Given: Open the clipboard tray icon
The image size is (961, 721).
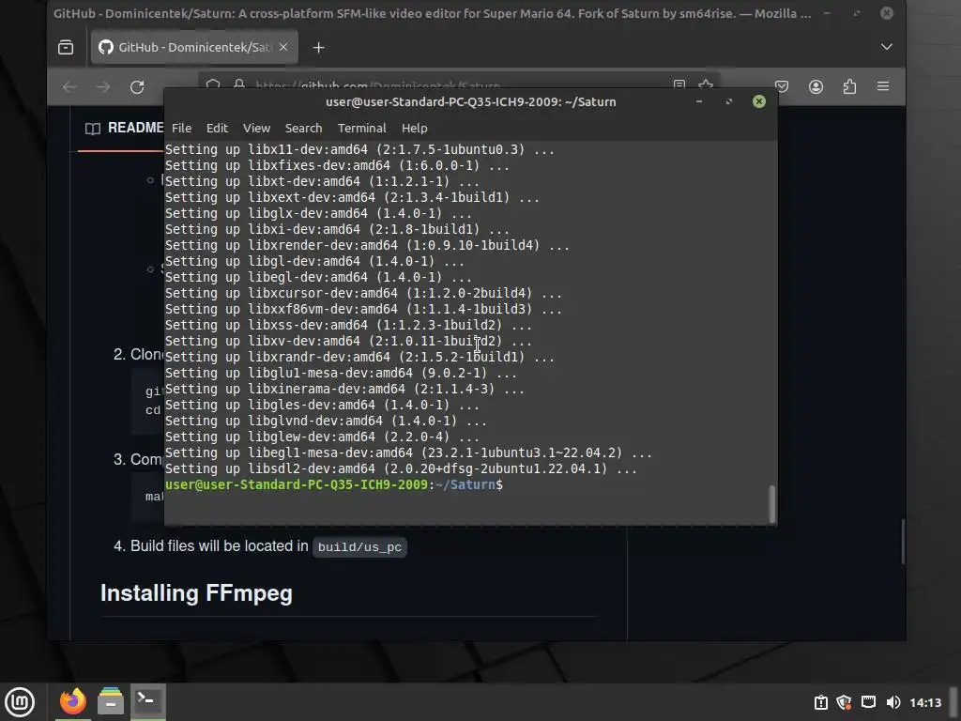Looking at the screenshot, I should click(x=821, y=702).
